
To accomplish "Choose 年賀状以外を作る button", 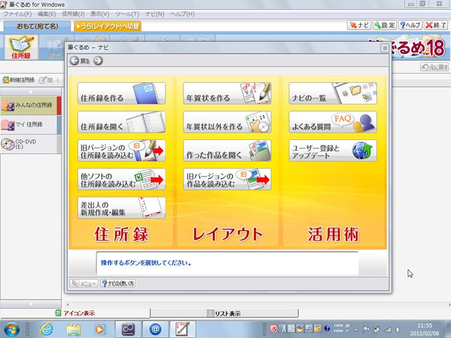I will (227, 122).
